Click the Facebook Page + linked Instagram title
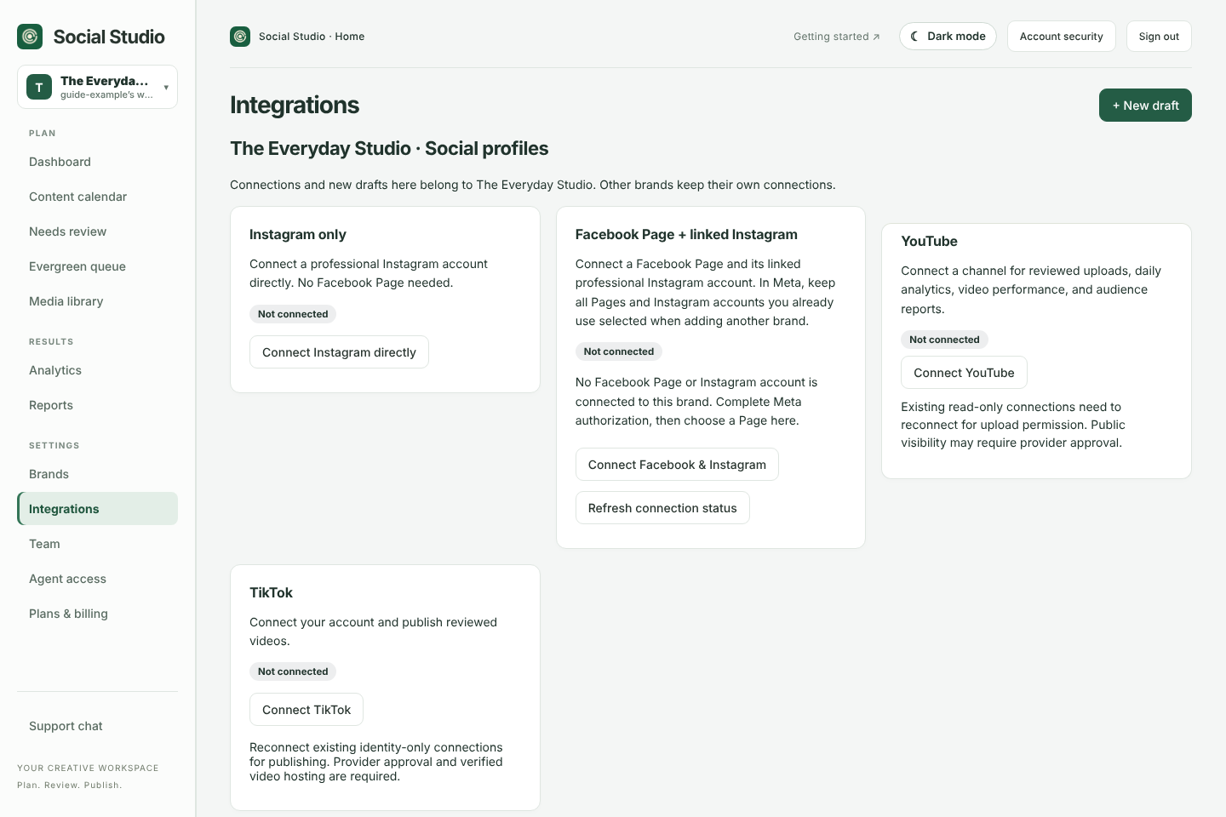Image resolution: width=1226 pixels, height=817 pixels. 686,235
